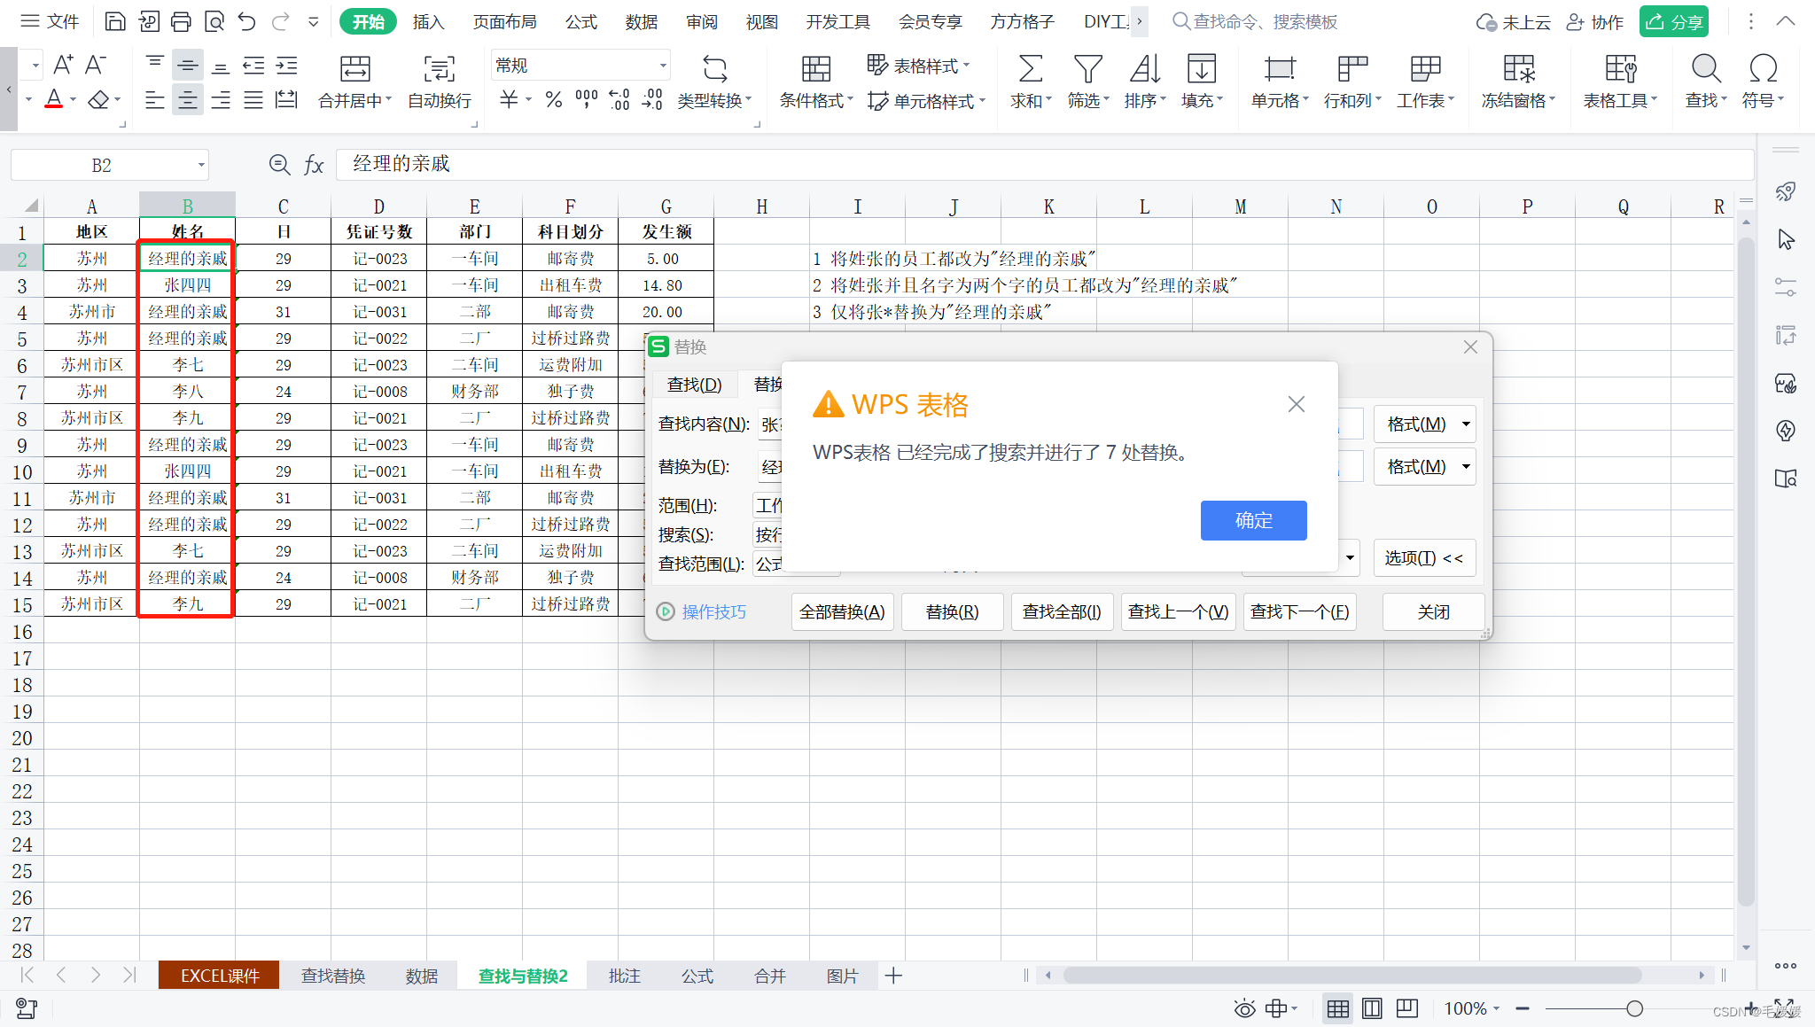Click the Find (查找) magnifier icon
This screenshot has width=1815, height=1027.
[1705, 69]
